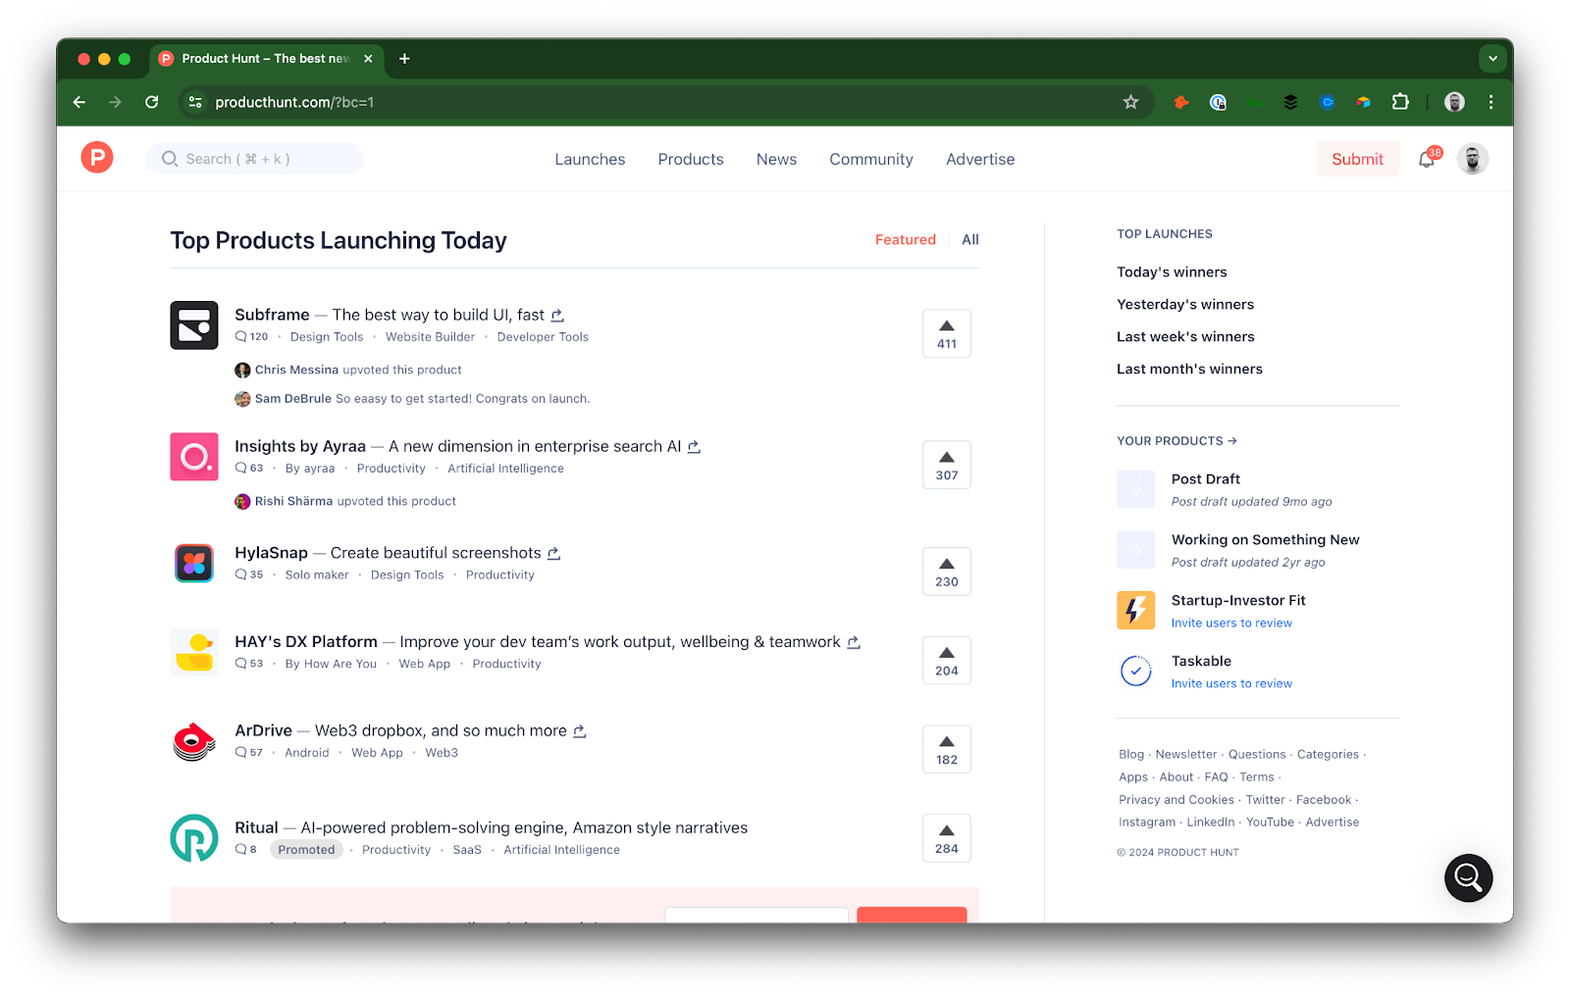The image size is (1570, 997).
Task: Open Last month's winners link
Action: 1189,370
